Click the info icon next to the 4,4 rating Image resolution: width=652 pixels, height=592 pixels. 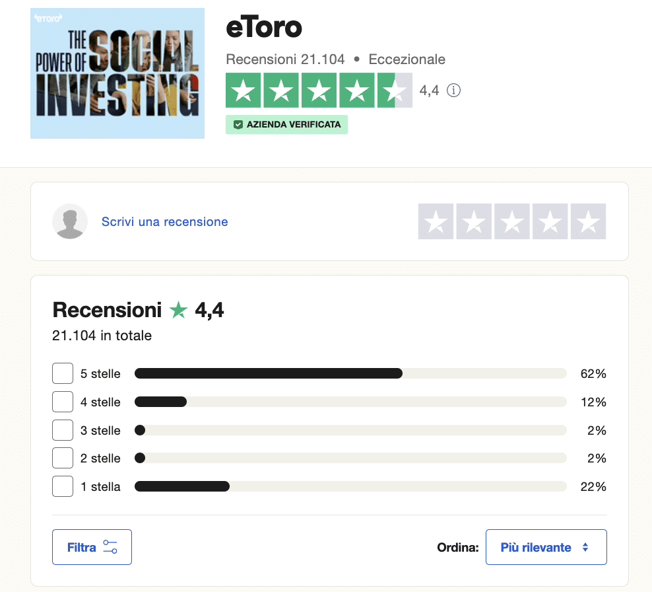click(x=453, y=91)
